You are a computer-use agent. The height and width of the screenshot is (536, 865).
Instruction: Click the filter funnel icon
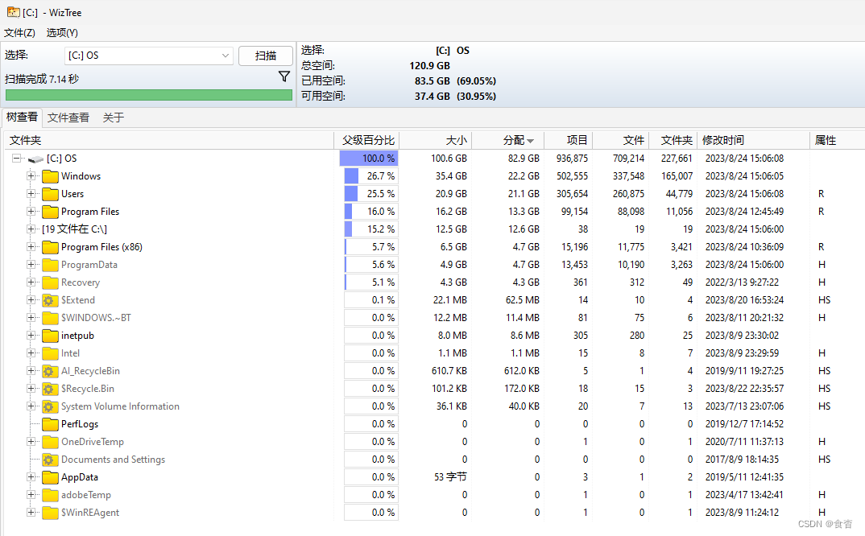(x=284, y=76)
